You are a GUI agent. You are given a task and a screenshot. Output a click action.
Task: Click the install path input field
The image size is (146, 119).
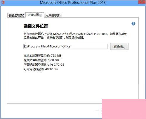point(66,46)
